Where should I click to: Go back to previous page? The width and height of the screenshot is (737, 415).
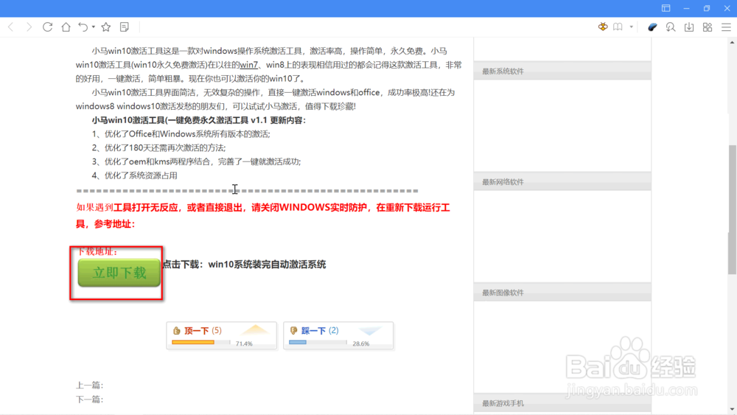pyautogui.click(x=11, y=27)
